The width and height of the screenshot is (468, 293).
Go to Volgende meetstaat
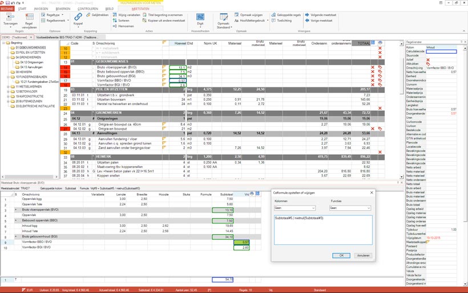point(321,15)
